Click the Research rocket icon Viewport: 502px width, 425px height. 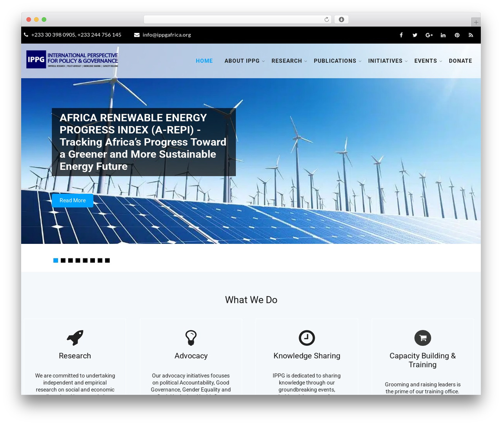pyautogui.click(x=75, y=338)
